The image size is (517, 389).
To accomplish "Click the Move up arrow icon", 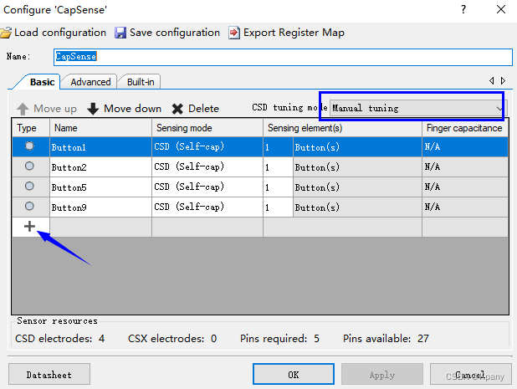I will (23, 109).
